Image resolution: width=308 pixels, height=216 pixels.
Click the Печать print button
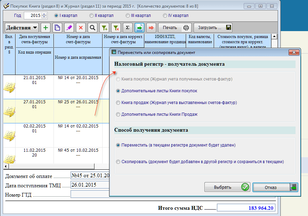click(175, 28)
